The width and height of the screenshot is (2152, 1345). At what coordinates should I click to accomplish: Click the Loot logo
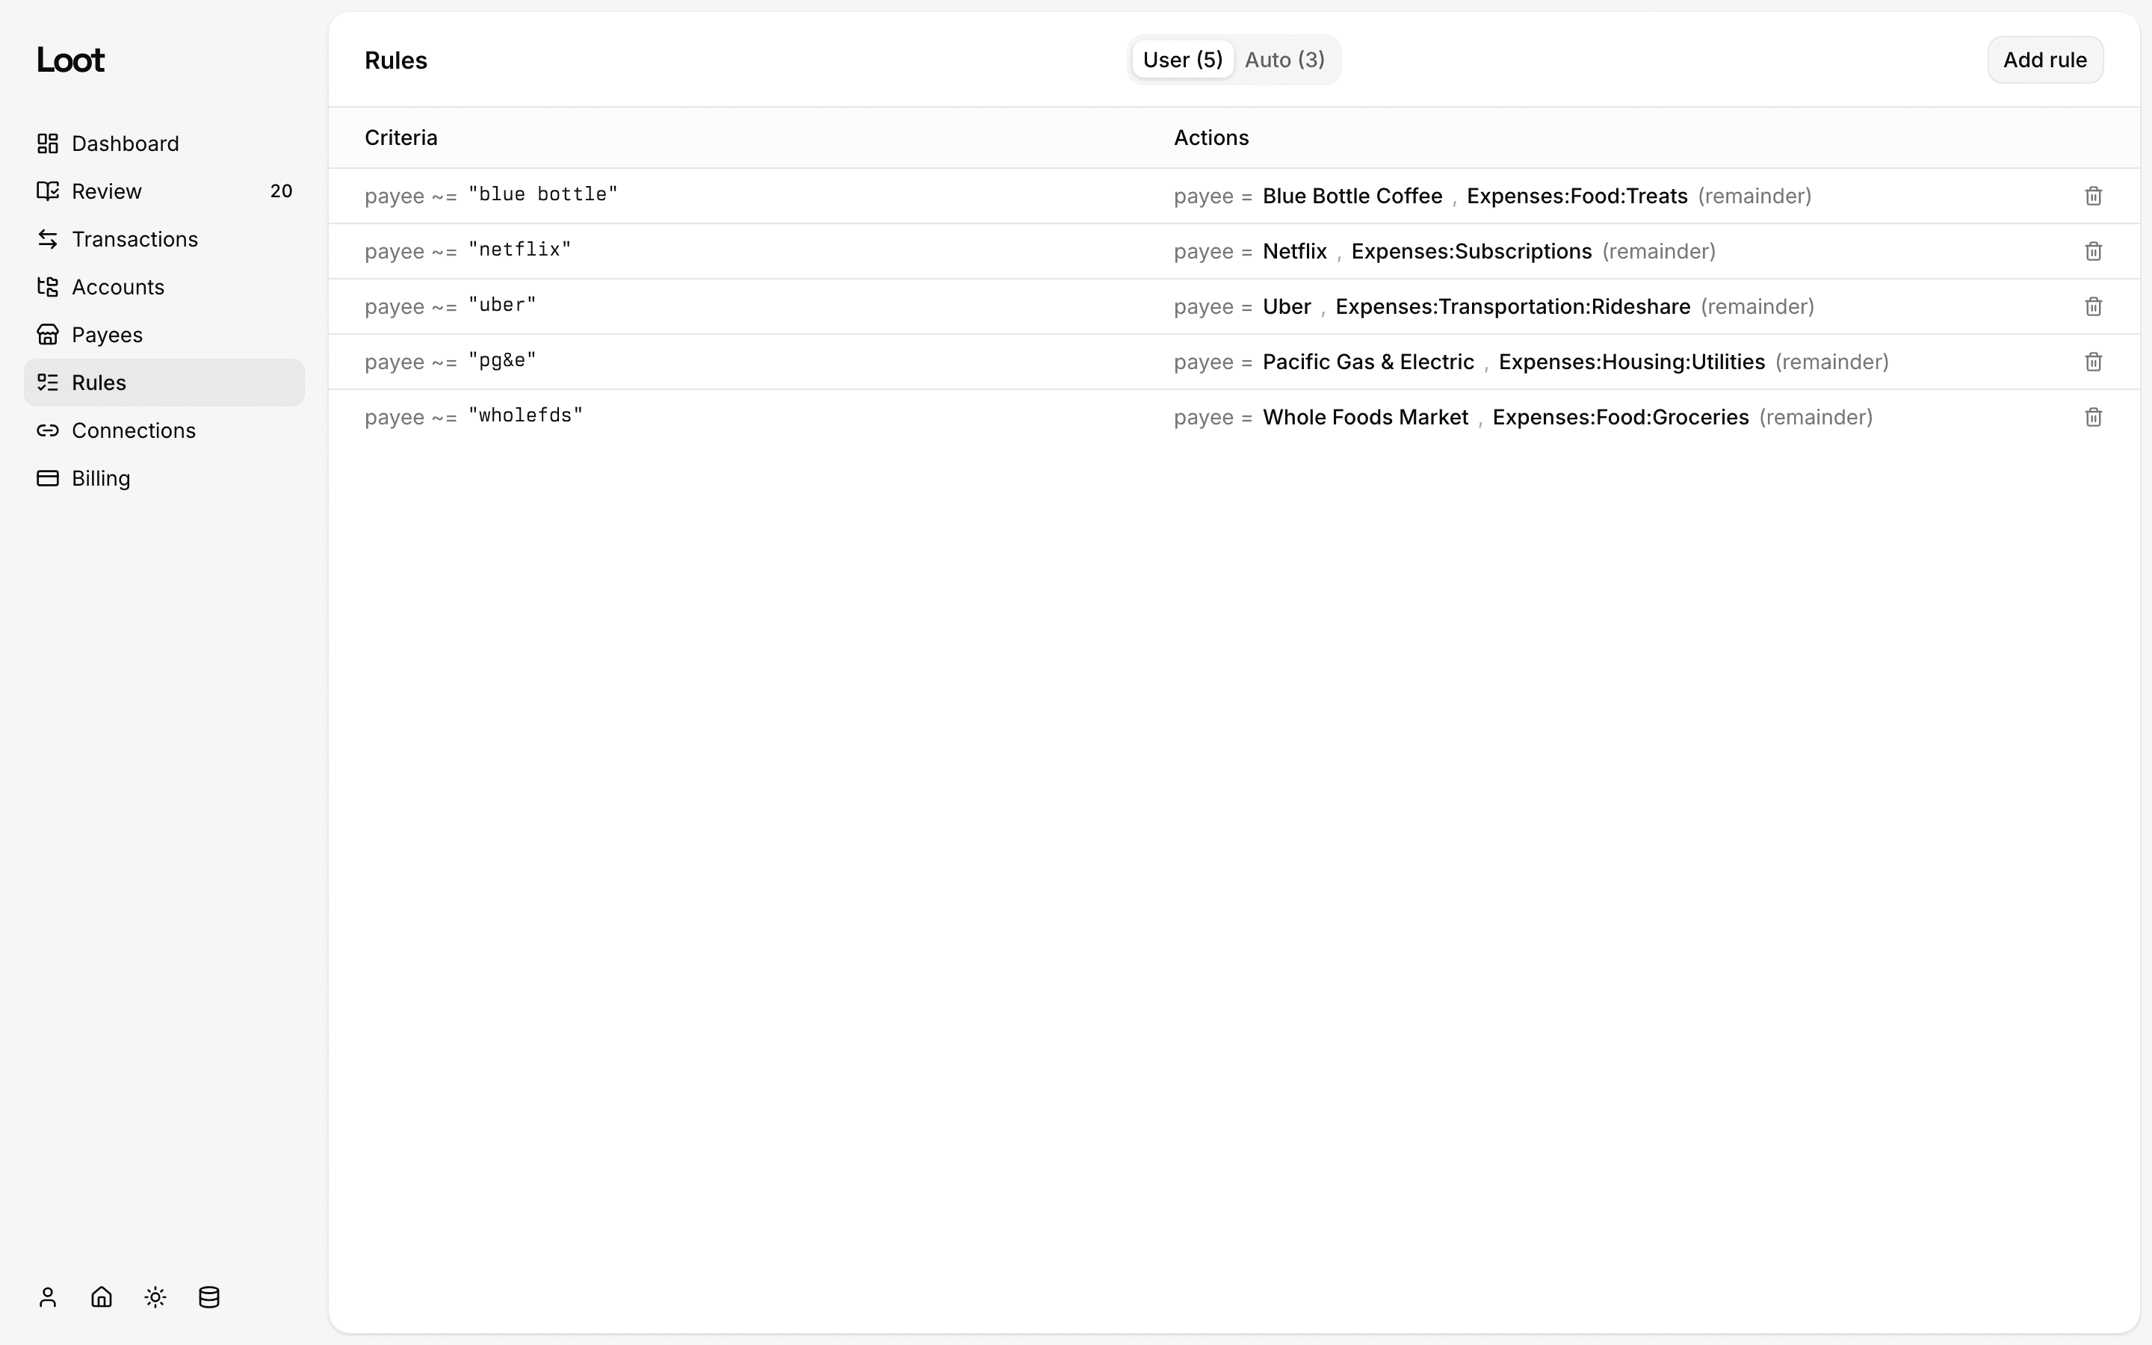coord(70,60)
